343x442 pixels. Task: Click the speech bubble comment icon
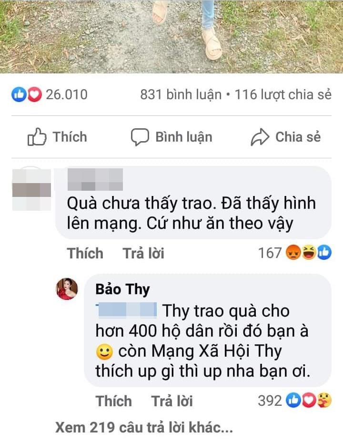pyautogui.click(x=140, y=137)
